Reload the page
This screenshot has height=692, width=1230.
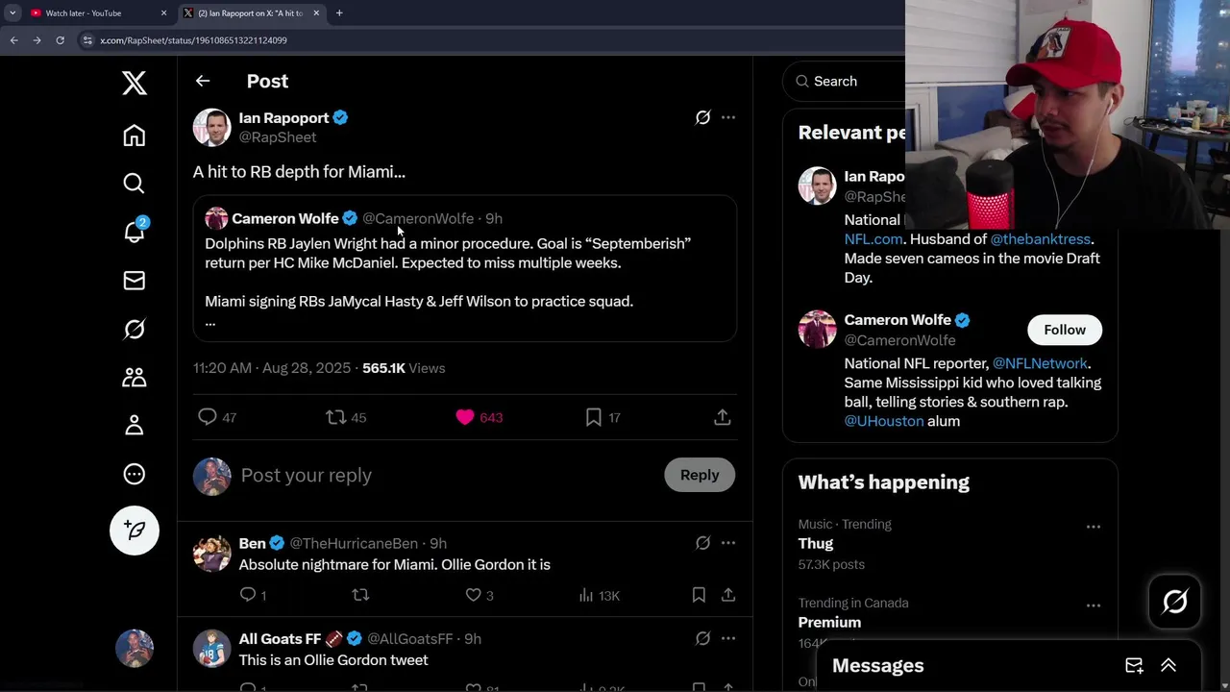(x=60, y=40)
